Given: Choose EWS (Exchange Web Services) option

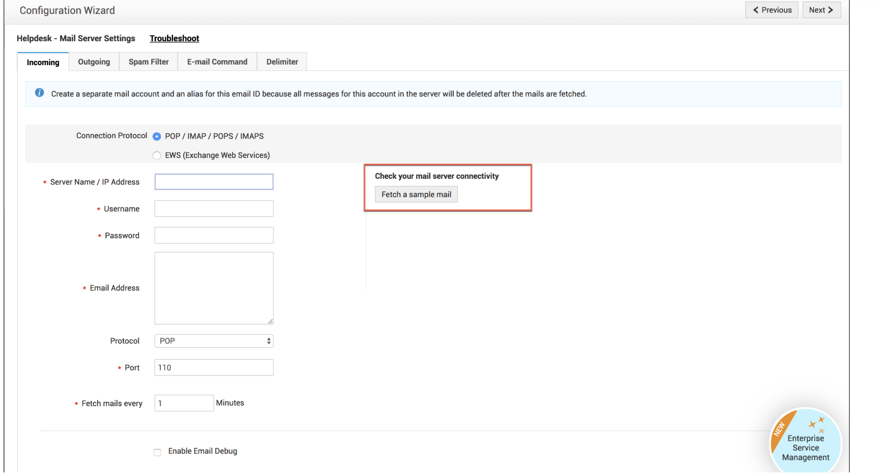Looking at the screenshot, I should [157, 155].
